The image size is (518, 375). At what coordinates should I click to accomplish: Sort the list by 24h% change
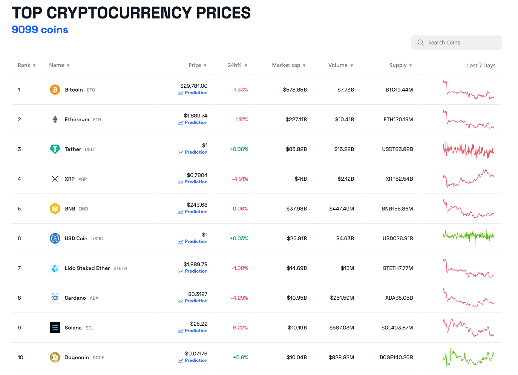pos(237,65)
